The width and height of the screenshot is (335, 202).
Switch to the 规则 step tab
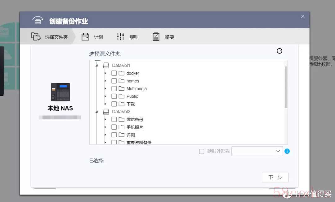tap(128, 37)
